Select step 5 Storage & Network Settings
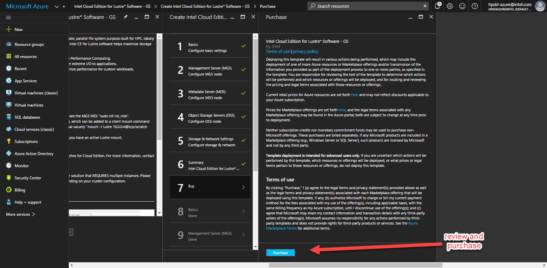 point(210,140)
